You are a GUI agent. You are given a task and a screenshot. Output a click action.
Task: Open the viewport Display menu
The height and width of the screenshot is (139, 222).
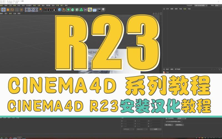[6, 13]
